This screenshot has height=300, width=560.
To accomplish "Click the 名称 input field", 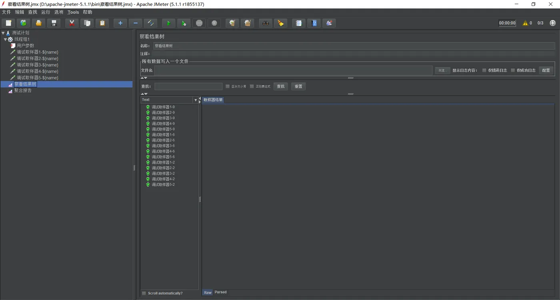I will 354,46.
